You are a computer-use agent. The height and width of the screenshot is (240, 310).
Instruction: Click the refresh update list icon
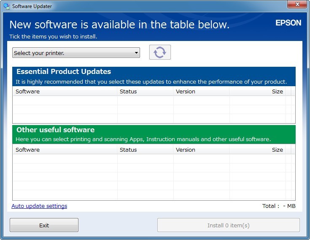[160, 52]
